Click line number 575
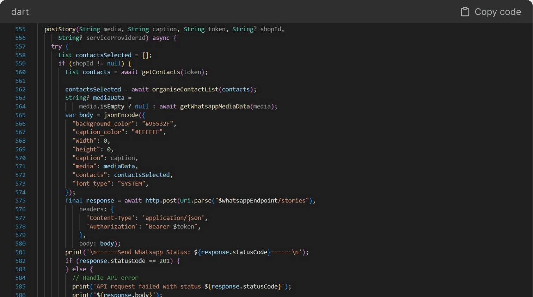This screenshot has width=533, height=297. (x=20, y=201)
